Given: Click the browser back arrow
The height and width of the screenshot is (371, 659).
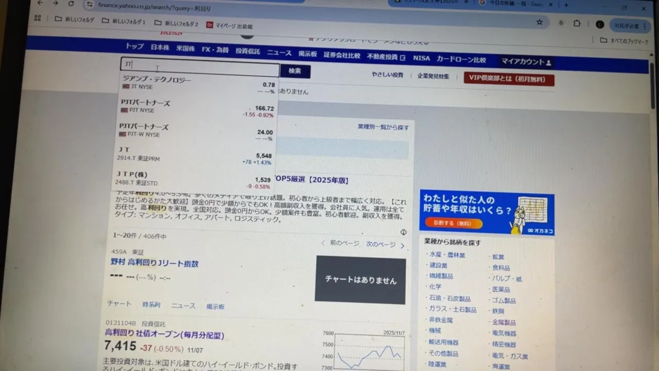Looking at the screenshot, I should click(40, 3).
